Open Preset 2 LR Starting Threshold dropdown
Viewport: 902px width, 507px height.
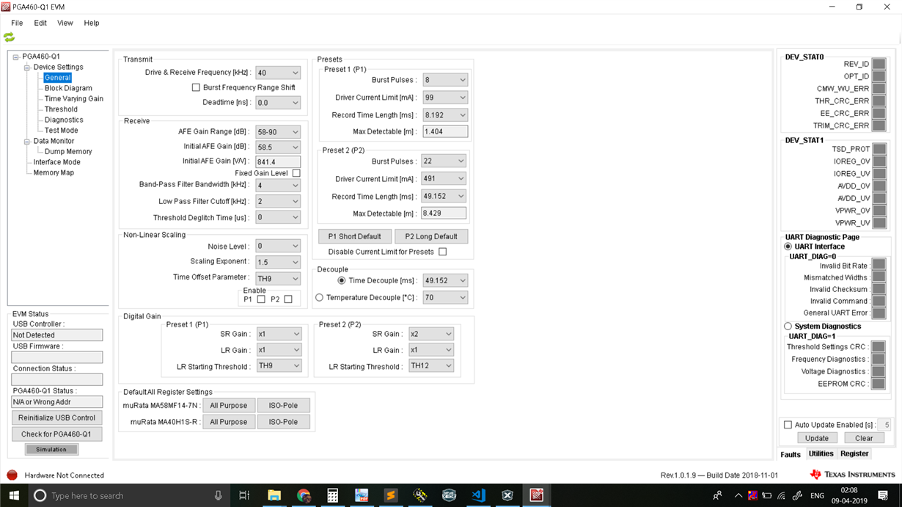[431, 365]
